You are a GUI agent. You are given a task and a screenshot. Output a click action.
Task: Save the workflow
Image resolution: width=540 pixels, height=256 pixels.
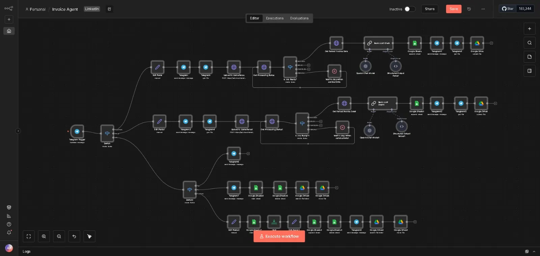(454, 9)
